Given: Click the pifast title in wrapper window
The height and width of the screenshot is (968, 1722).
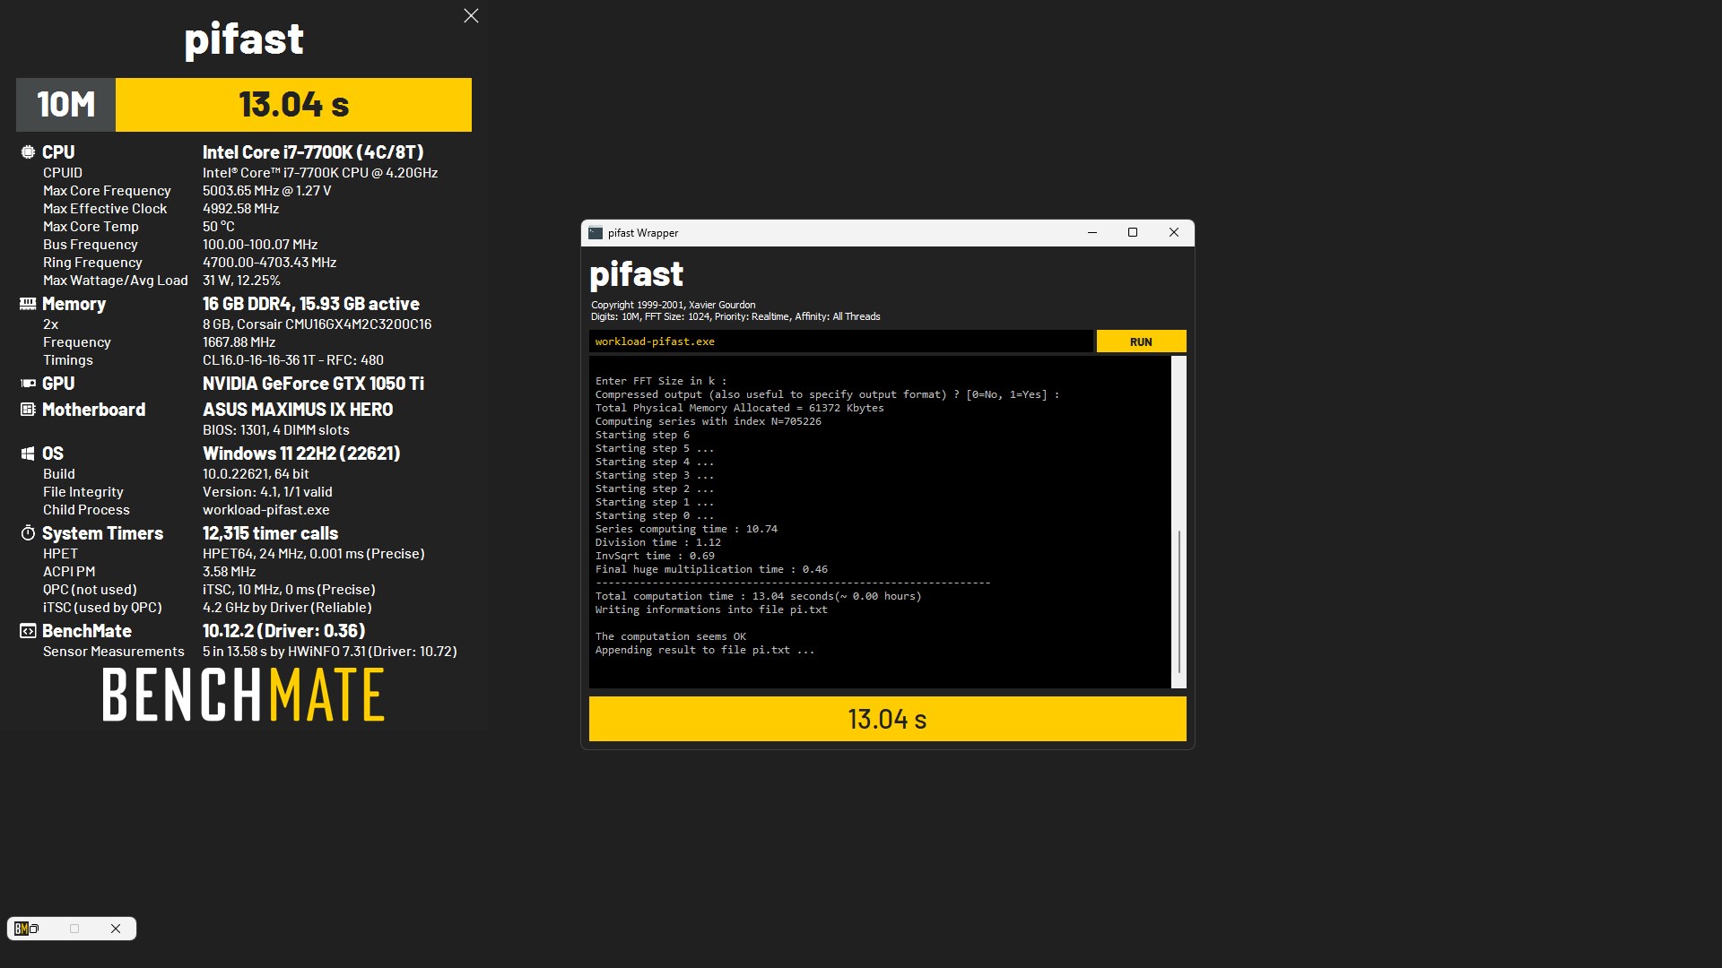Looking at the screenshot, I should click(x=636, y=274).
